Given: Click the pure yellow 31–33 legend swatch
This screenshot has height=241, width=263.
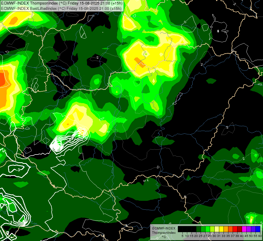Looking at the screenshot, I should click(221, 229).
